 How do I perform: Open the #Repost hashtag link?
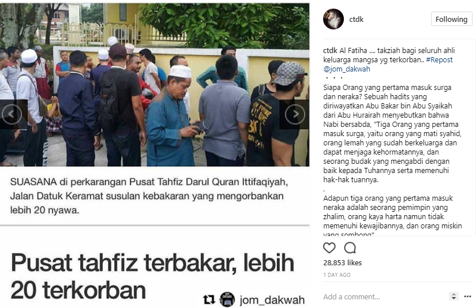[x=439, y=60]
